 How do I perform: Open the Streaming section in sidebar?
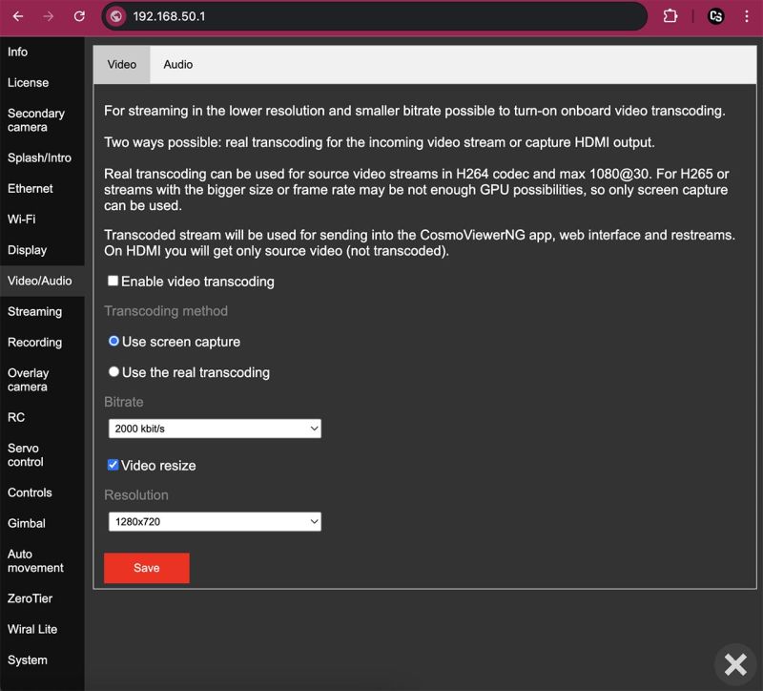pos(34,311)
